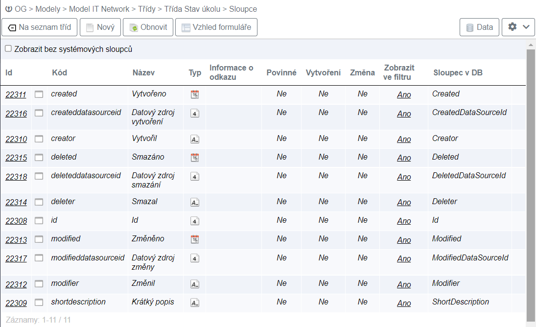Sort by the Kód column header
This screenshot has width=536, height=327.
[59, 72]
